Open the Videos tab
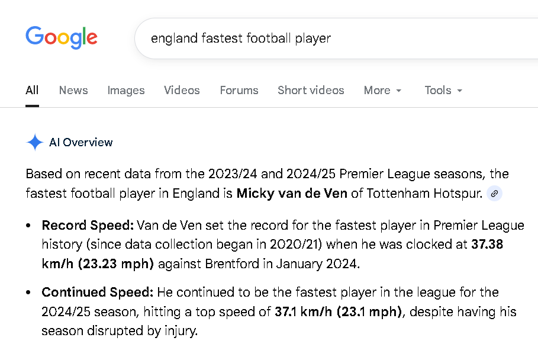 (182, 91)
